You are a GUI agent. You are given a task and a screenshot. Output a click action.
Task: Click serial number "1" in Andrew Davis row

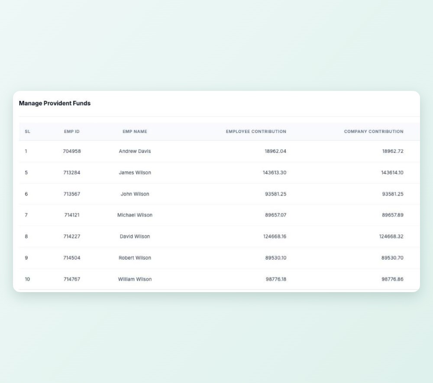pos(26,151)
